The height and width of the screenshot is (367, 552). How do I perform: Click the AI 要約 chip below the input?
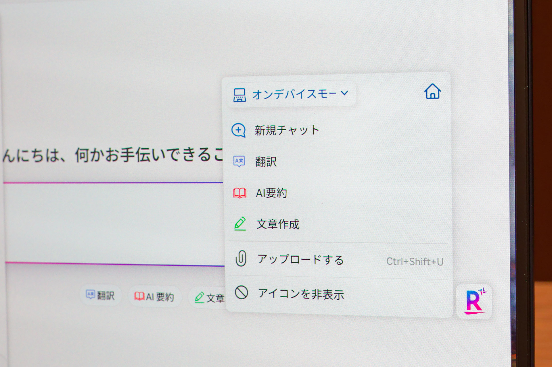point(154,296)
